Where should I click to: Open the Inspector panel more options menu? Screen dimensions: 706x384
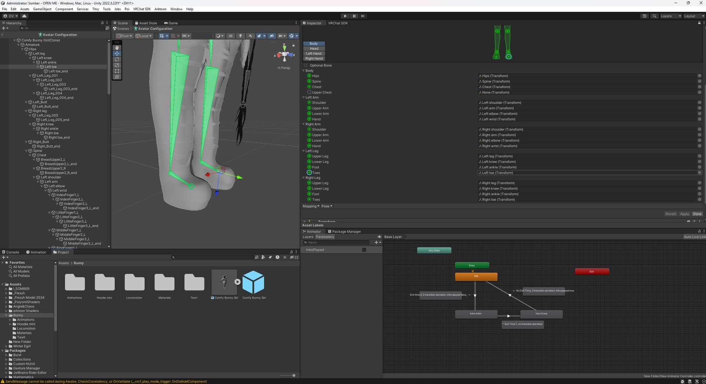[704, 23]
